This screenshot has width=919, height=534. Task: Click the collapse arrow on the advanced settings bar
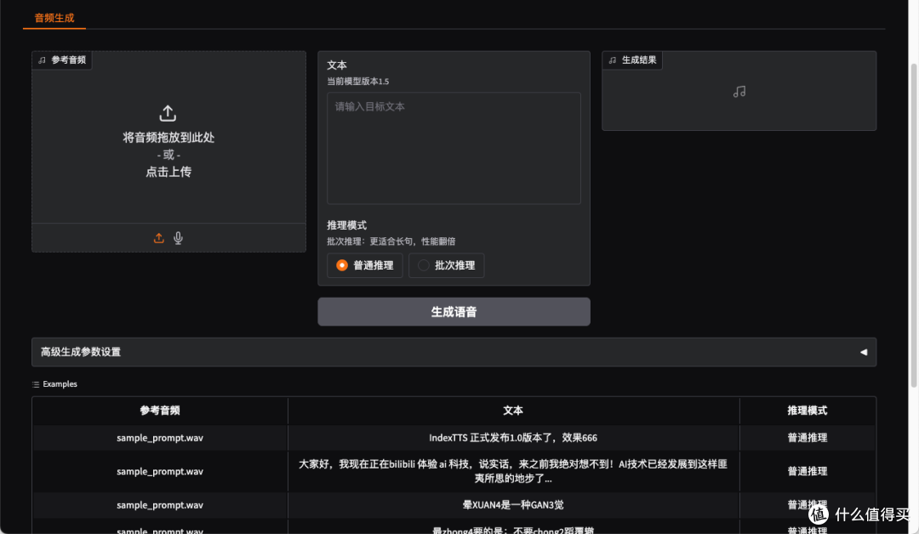(863, 351)
